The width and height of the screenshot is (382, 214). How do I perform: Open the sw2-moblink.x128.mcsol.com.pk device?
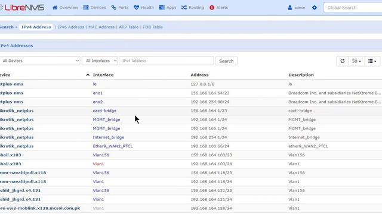tap(40, 208)
